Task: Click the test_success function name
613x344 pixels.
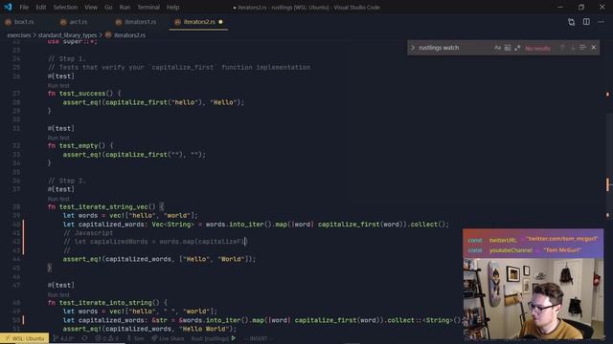Action: pos(82,94)
